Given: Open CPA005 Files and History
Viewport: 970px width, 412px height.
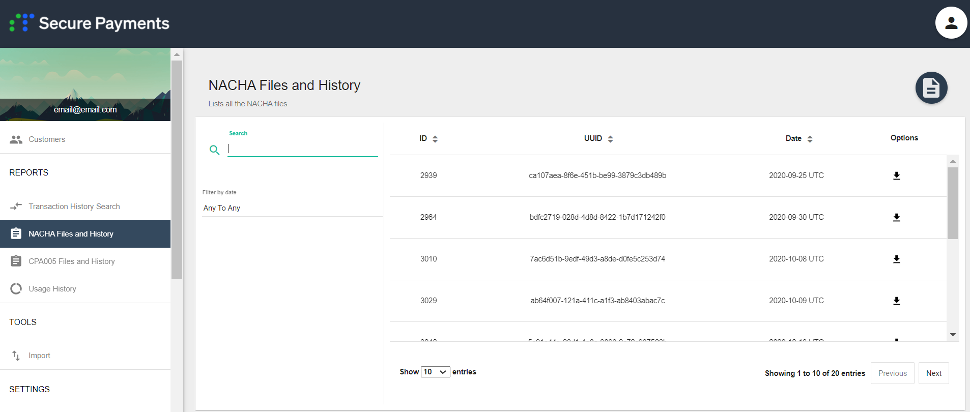Looking at the screenshot, I should point(85,261).
